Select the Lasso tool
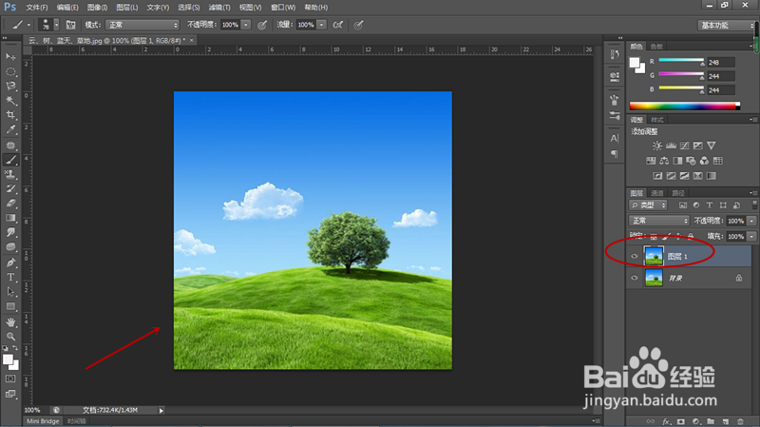The width and height of the screenshot is (760, 427). [x=10, y=86]
